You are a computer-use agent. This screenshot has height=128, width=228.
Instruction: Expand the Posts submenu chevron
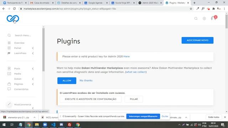(x=33, y=69)
